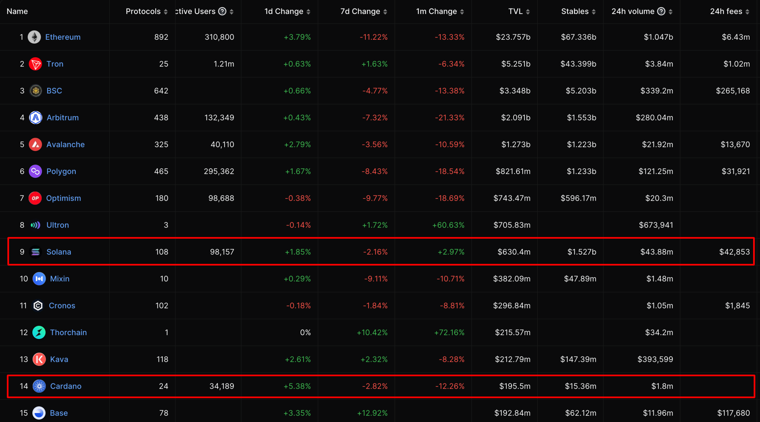Click BSC protocols count 642

coord(161,91)
